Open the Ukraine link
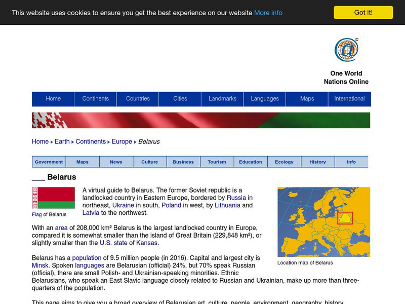 click(123, 206)
